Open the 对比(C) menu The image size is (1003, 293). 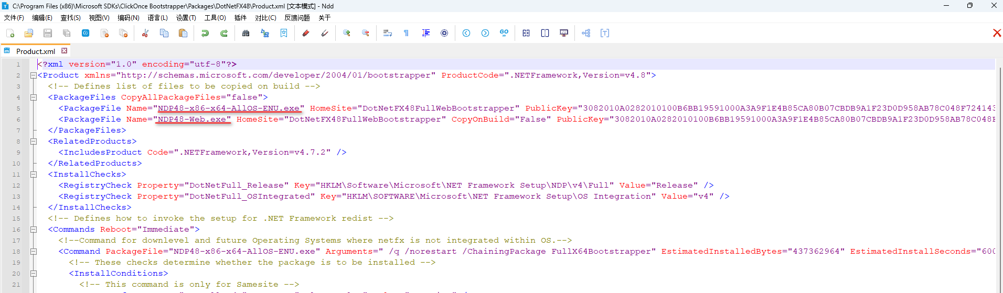[266, 18]
